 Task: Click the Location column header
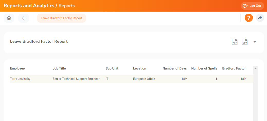pos(140,68)
